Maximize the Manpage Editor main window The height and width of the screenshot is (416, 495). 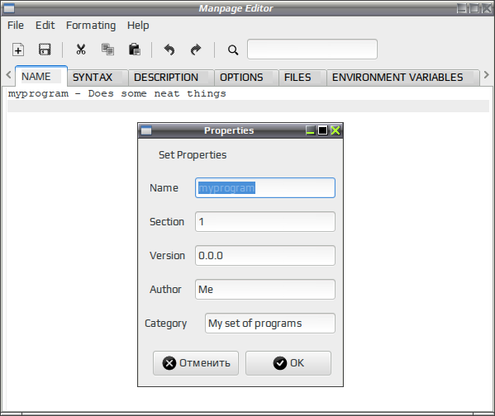[x=474, y=8]
